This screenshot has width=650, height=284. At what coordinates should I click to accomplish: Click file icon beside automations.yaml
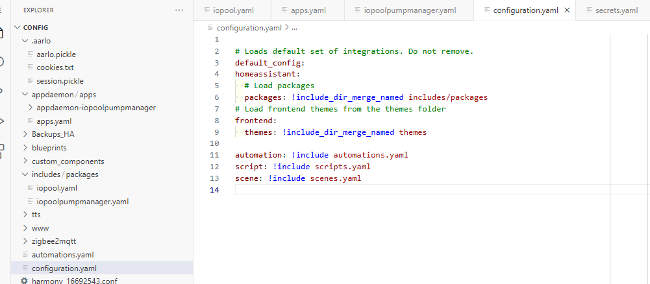25,255
